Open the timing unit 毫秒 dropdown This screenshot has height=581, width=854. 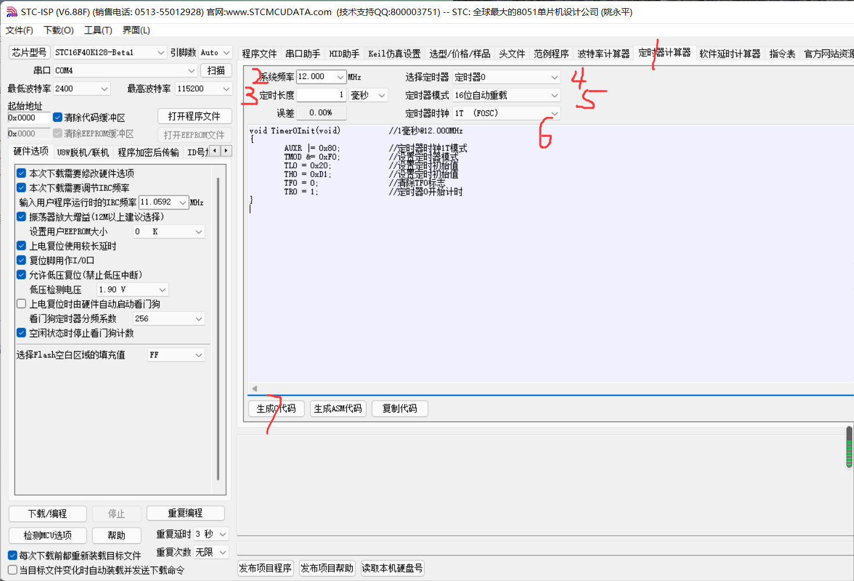368,95
